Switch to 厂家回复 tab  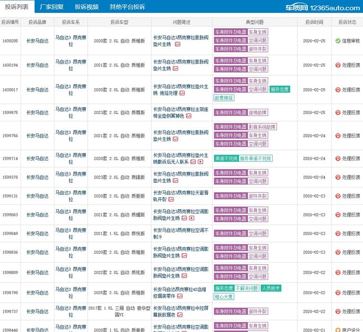coord(52,7)
